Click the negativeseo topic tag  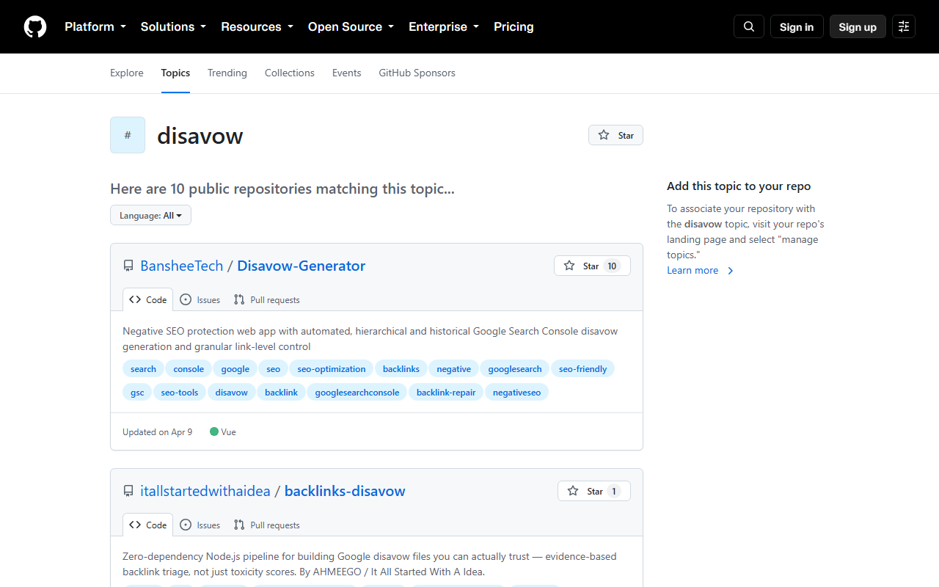tap(516, 393)
